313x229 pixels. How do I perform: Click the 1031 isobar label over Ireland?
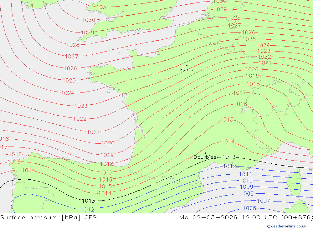[103, 7]
